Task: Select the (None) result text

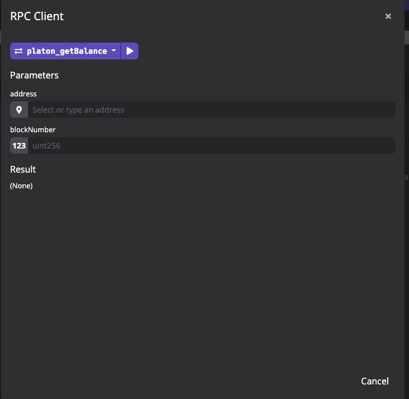Action: point(21,186)
